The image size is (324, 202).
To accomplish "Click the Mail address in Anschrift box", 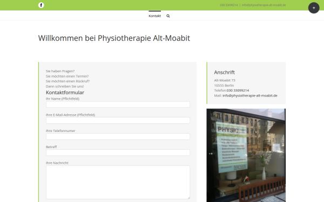I will [x=250, y=95].
